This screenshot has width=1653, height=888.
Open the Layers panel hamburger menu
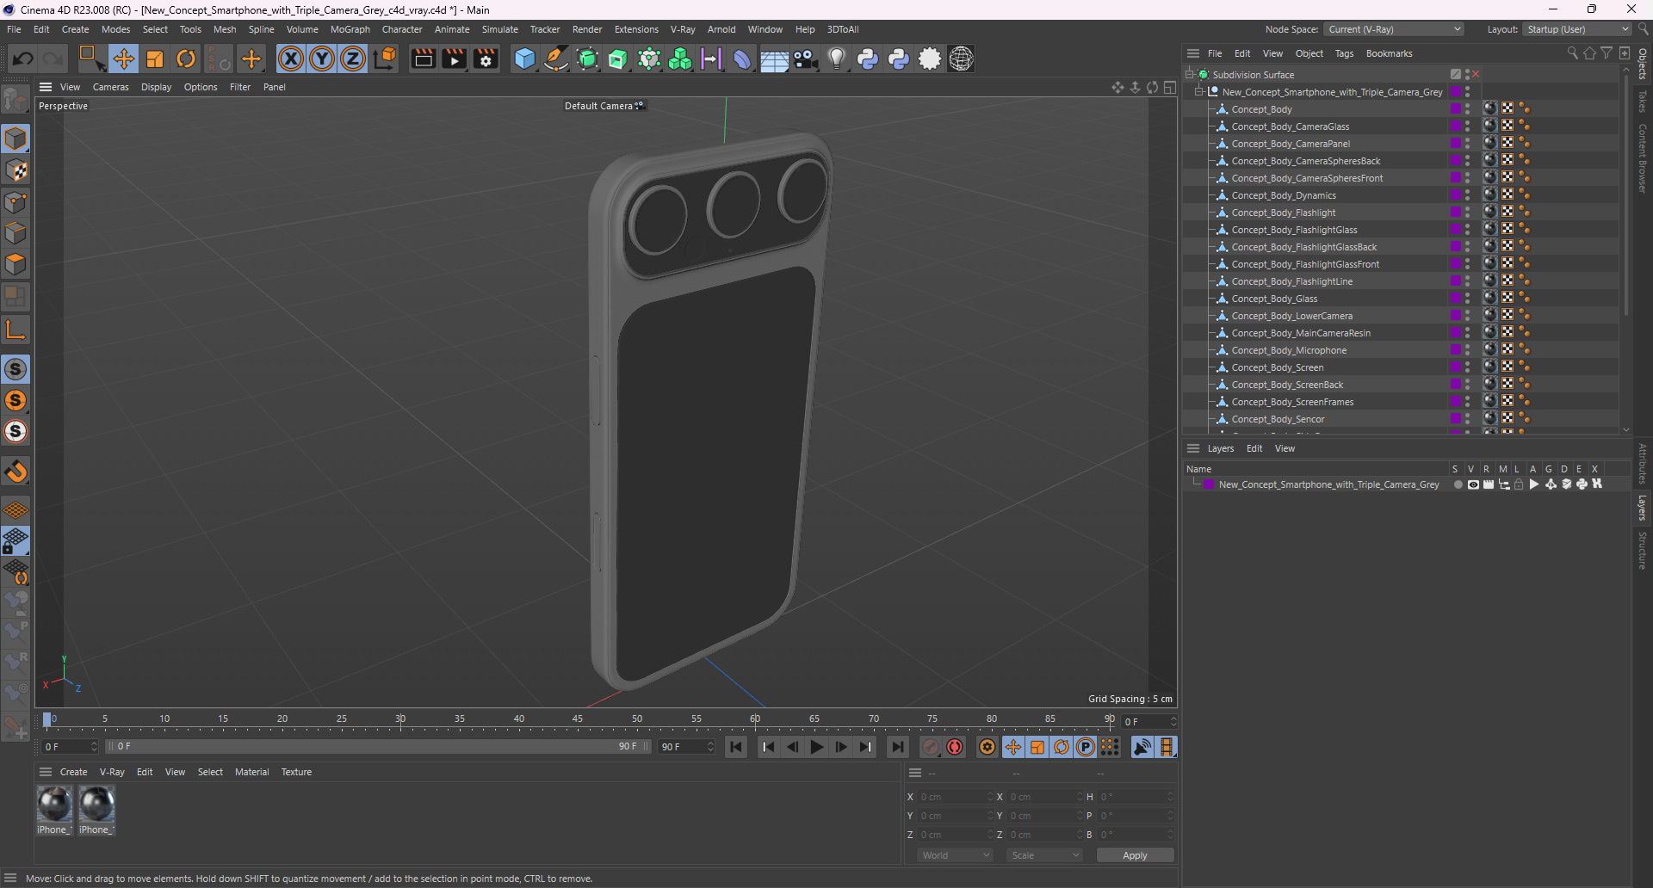(x=1193, y=448)
